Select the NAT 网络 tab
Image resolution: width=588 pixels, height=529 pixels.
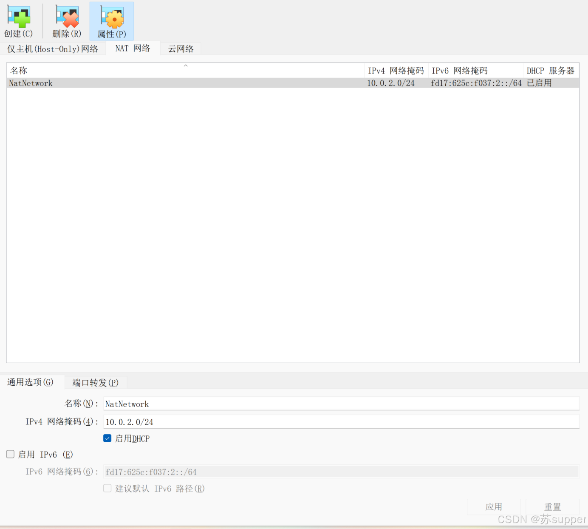pos(133,48)
